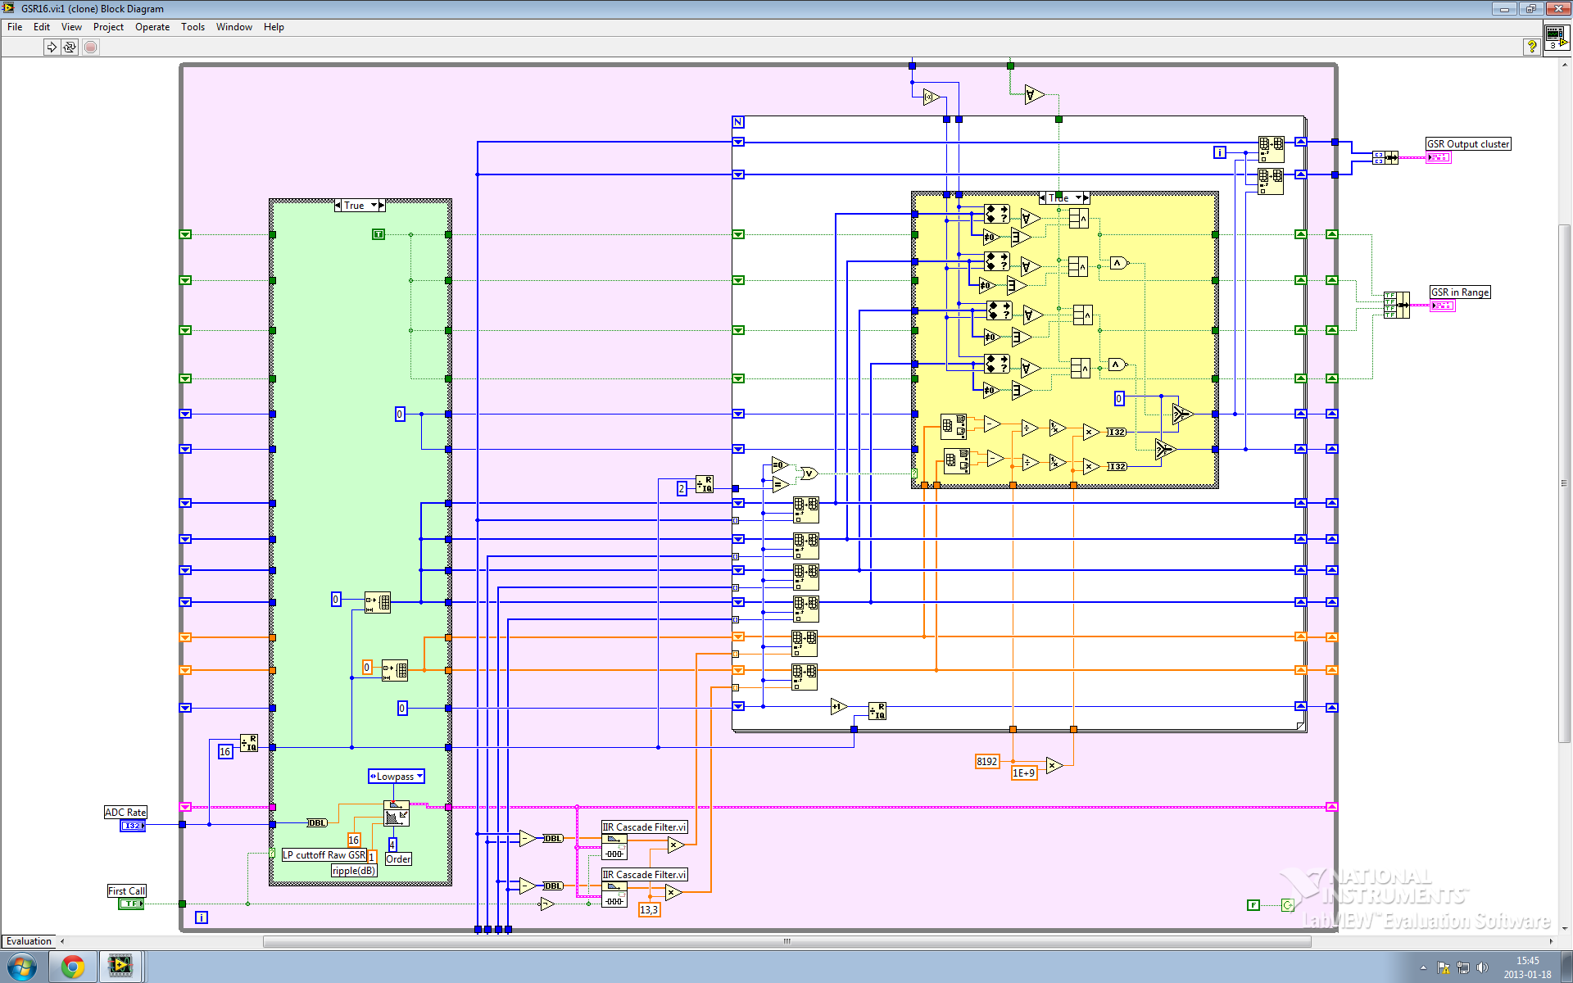The width and height of the screenshot is (1573, 983).
Task: Select the Equal To 0 comparison node
Action: click(779, 465)
